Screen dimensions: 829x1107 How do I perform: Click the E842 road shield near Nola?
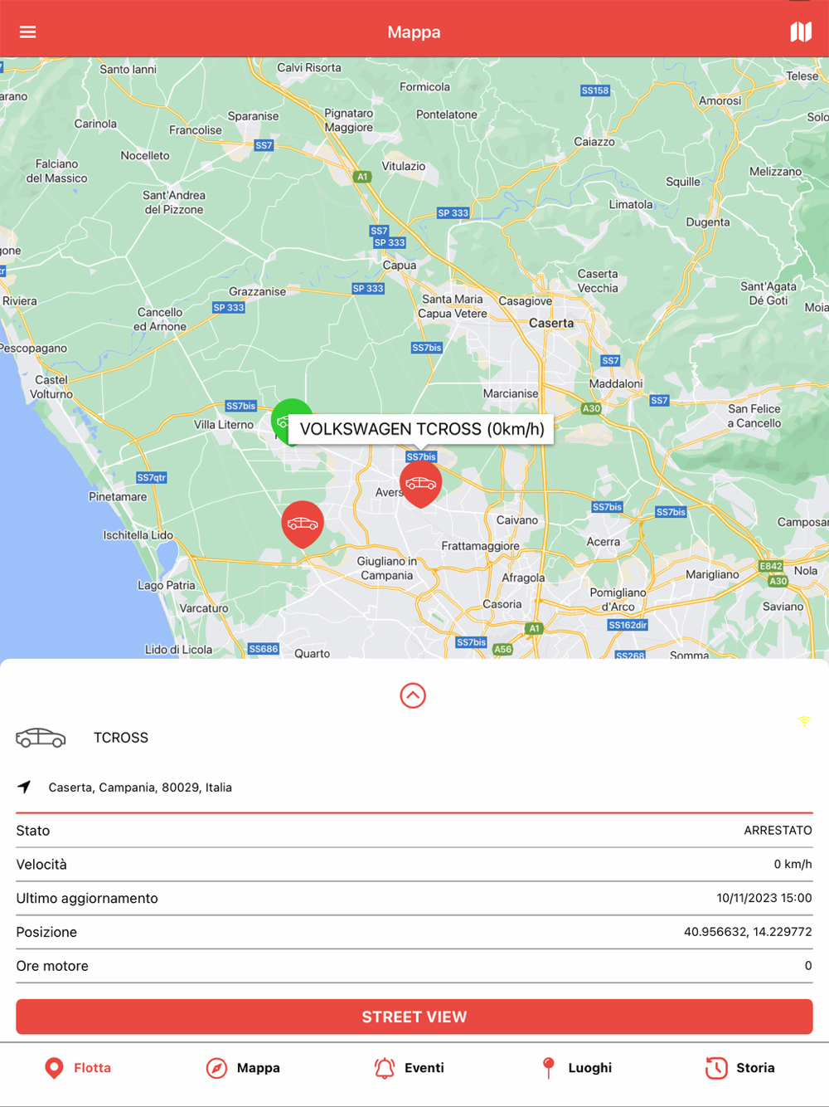(771, 566)
